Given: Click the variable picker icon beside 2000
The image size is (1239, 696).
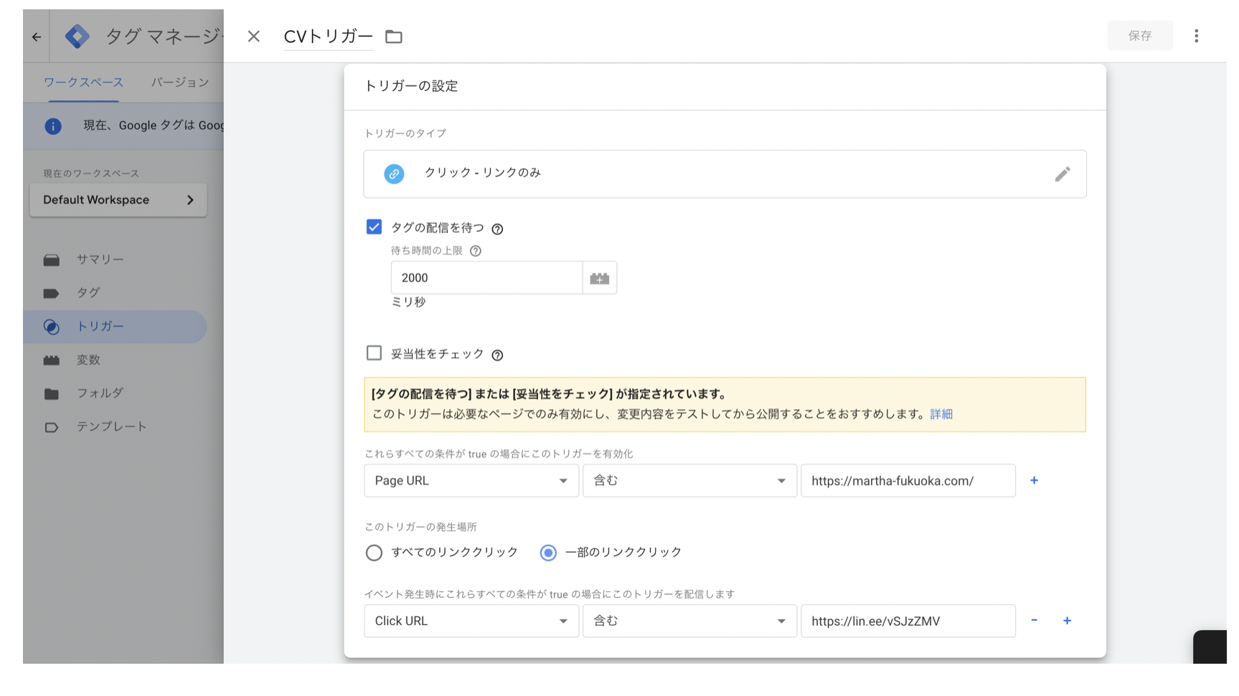Looking at the screenshot, I should (x=599, y=278).
